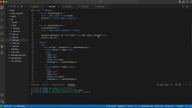Switch to the App.jsx editor tab
This screenshot has height=108, width=192.
(35, 7)
